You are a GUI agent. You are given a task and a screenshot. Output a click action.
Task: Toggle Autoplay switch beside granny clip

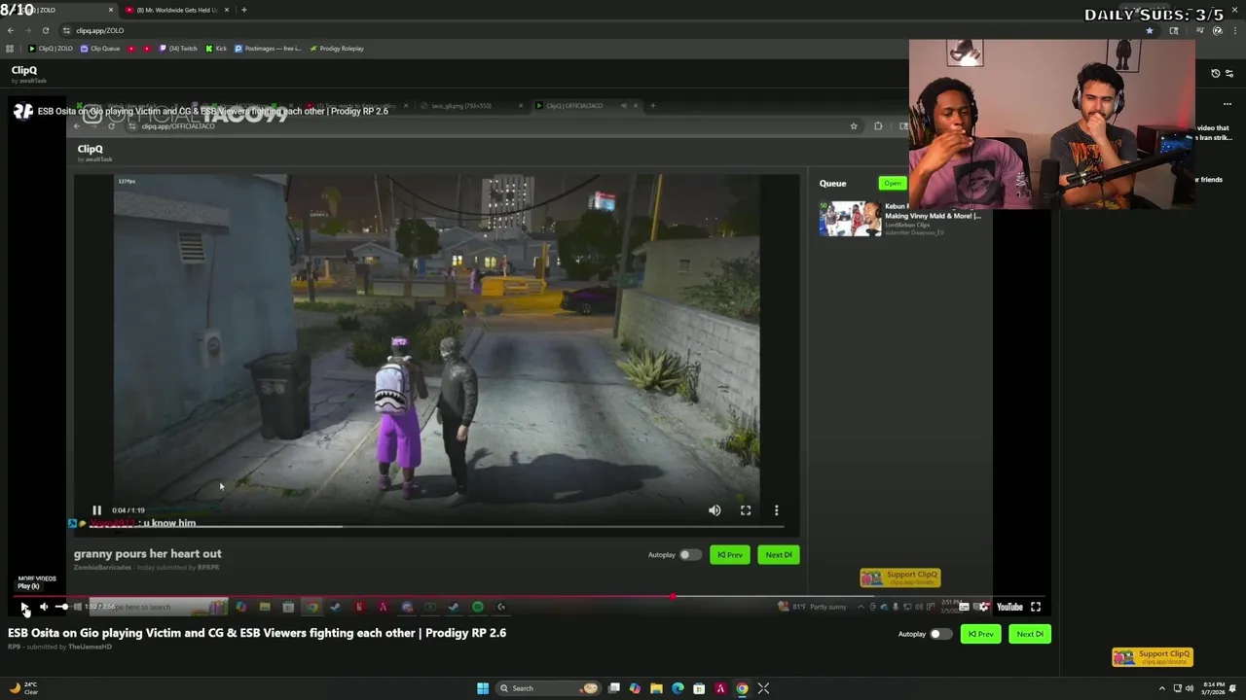(689, 555)
